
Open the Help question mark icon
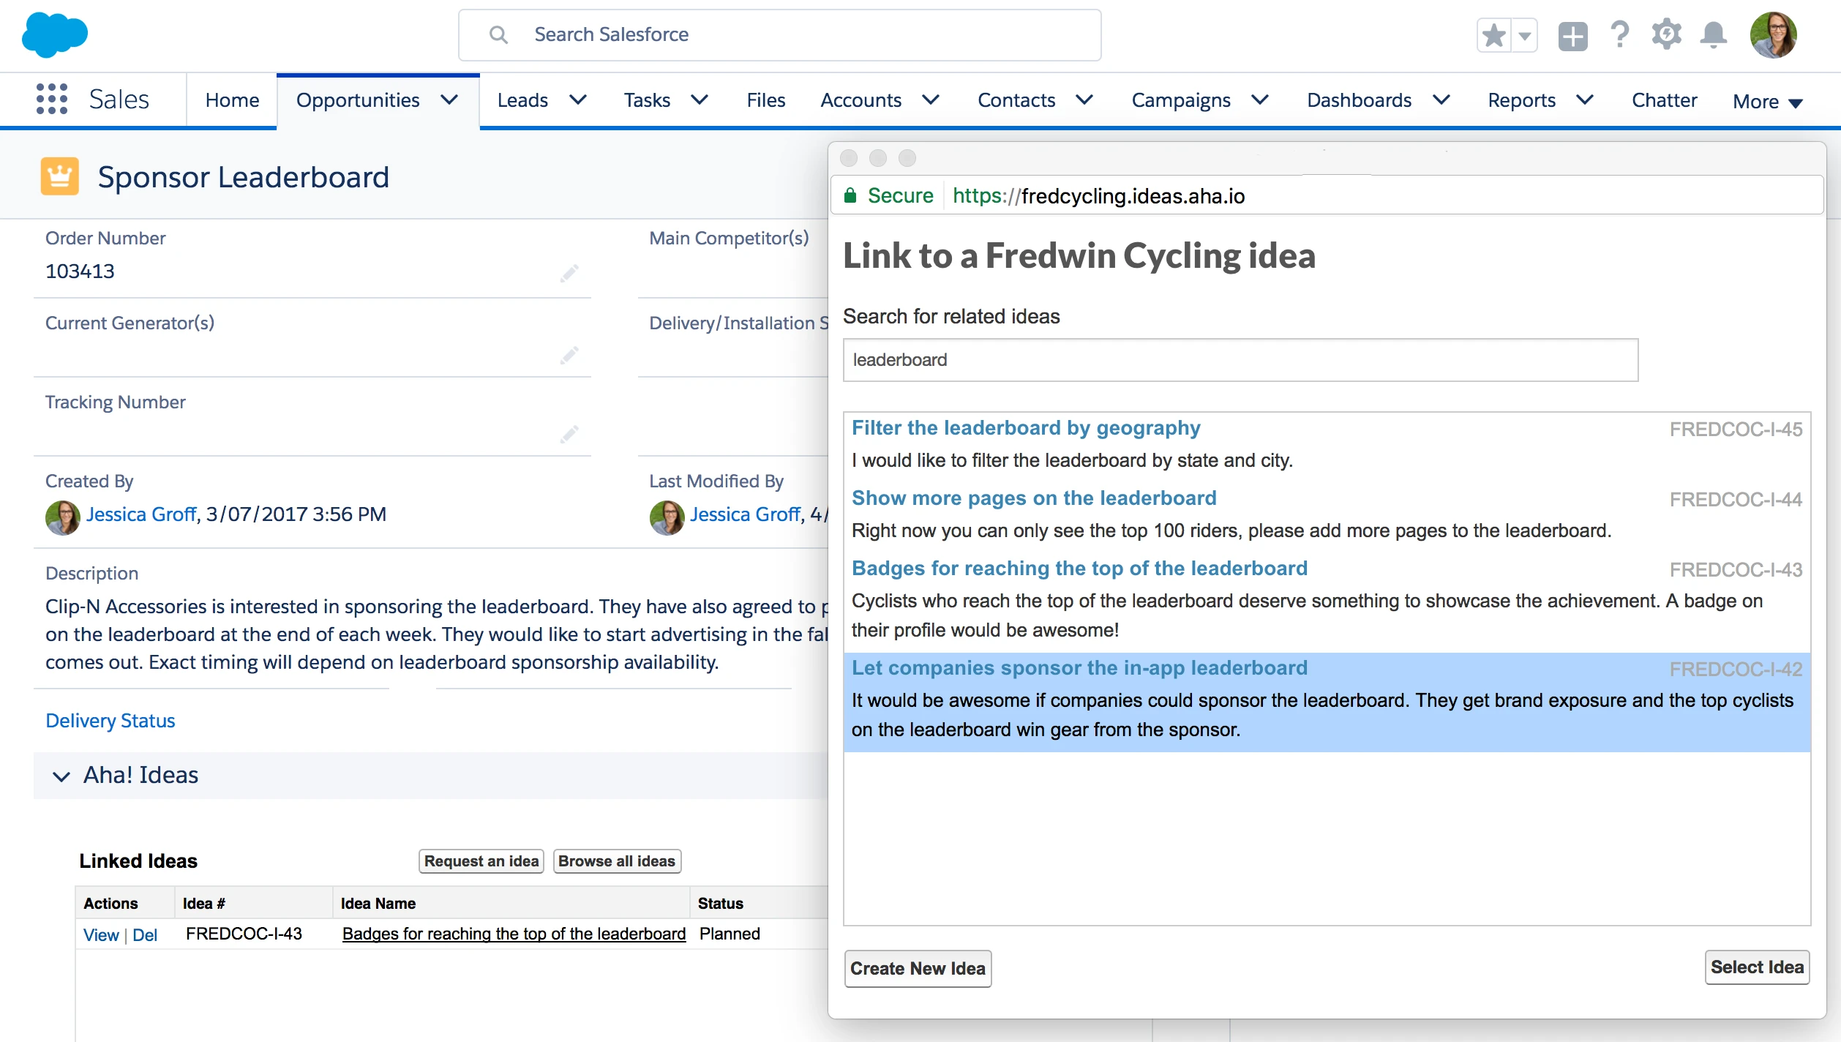[1620, 34]
